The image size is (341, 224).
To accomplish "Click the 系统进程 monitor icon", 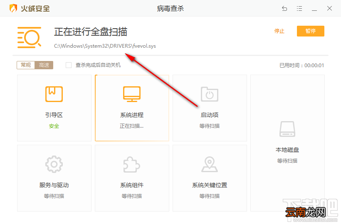I will (x=132, y=94).
